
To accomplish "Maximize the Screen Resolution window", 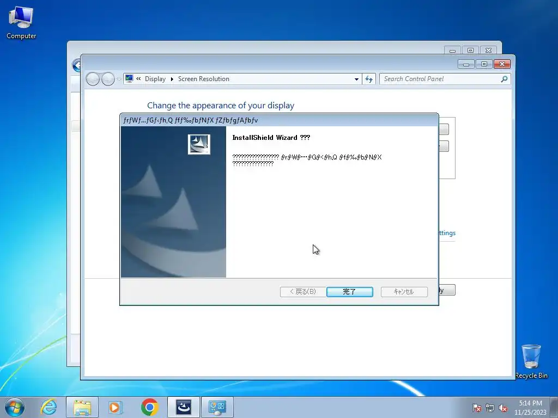I will (484, 64).
